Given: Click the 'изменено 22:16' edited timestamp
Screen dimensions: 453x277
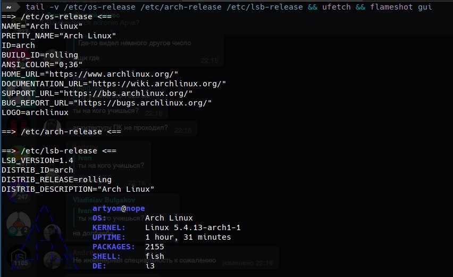Looking at the screenshot, I should [248, 263].
